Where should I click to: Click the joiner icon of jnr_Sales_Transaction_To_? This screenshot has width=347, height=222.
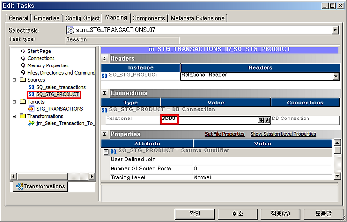[x=31, y=123]
